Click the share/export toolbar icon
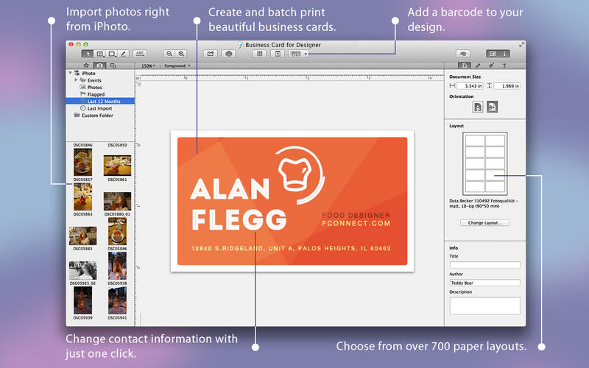The image size is (589, 368). pos(211,54)
